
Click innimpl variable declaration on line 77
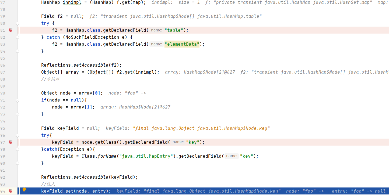click(72, 2)
